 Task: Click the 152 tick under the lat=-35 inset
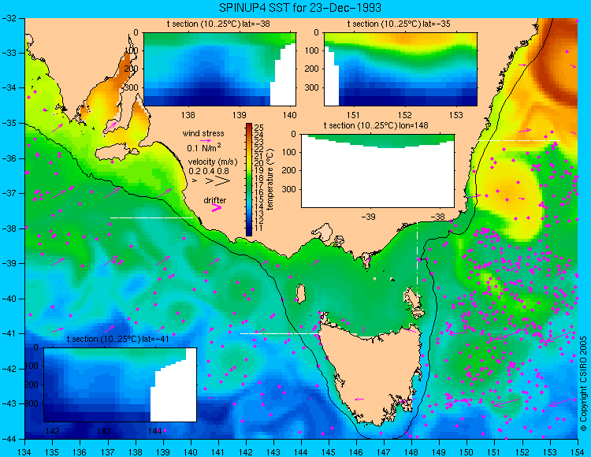click(405, 115)
